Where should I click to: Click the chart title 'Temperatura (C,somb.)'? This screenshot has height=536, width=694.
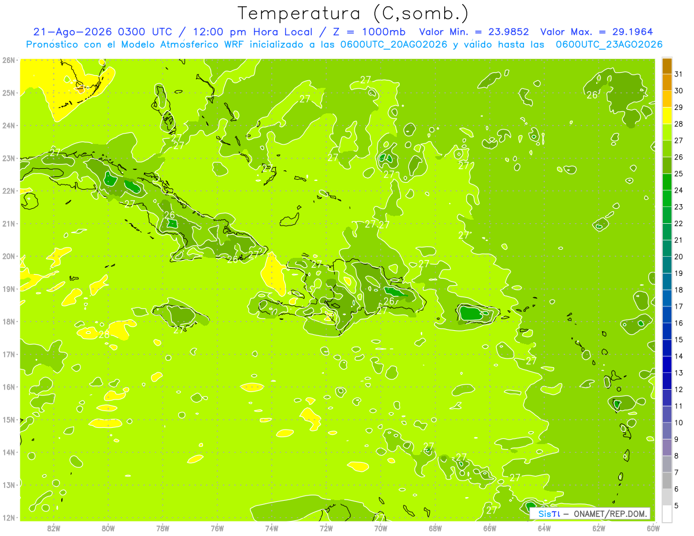pyautogui.click(x=353, y=13)
